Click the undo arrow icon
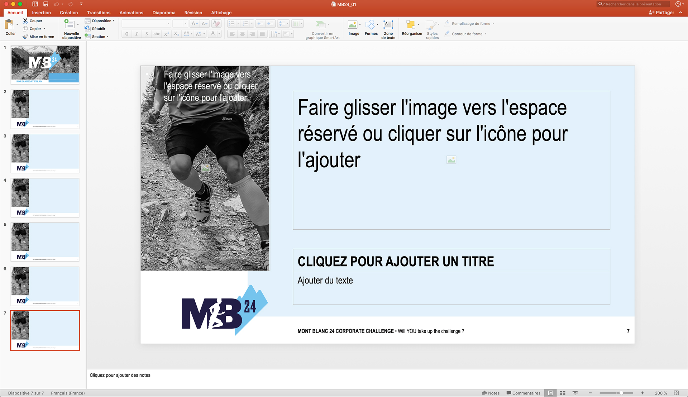 (x=56, y=4)
